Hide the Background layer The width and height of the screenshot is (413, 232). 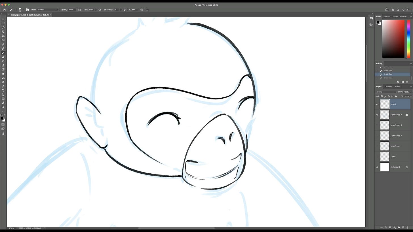[x=377, y=167]
